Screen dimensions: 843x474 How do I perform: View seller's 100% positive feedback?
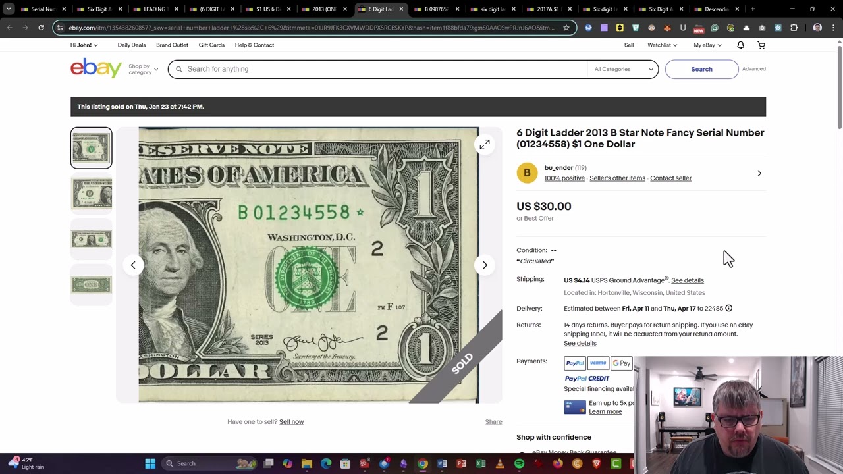click(564, 178)
